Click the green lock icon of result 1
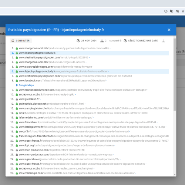 pyautogui.click(x=17, y=48)
